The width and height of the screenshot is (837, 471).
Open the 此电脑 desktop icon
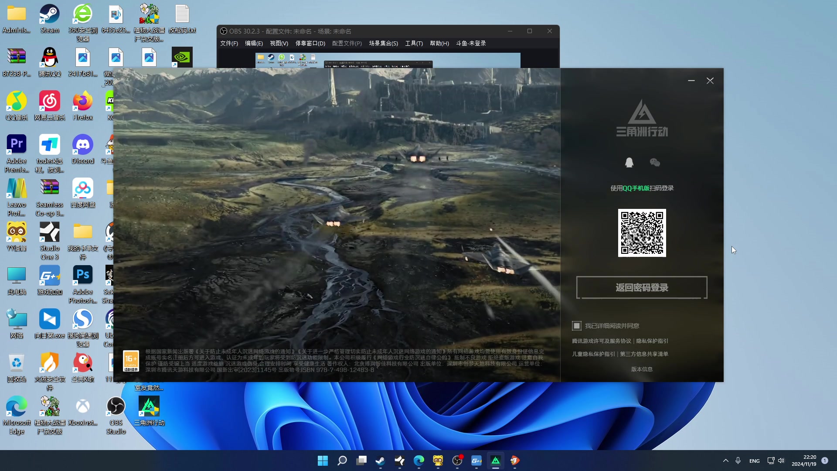point(17,280)
